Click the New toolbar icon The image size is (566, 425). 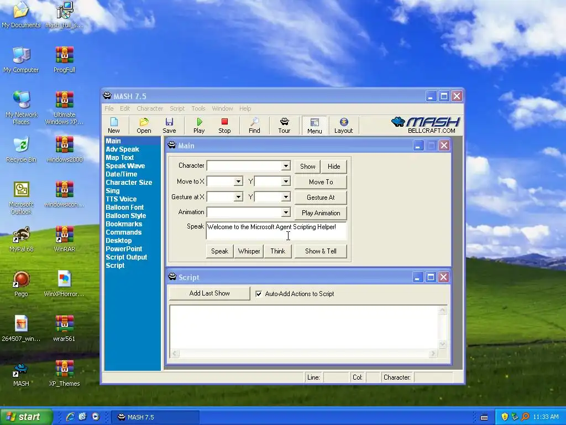coord(114,125)
